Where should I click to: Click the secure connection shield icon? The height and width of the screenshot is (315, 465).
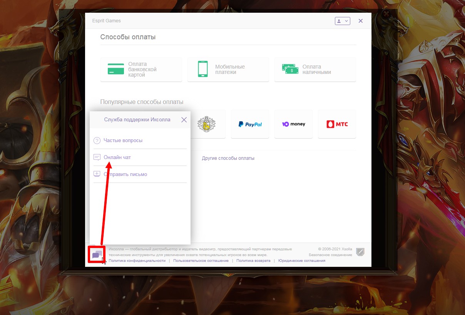click(x=360, y=252)
